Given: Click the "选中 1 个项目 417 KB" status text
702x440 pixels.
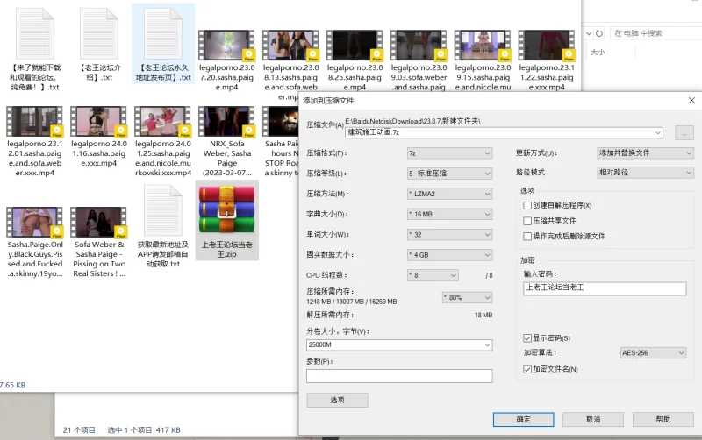Looking at the screenshot, I should point(144,430).
